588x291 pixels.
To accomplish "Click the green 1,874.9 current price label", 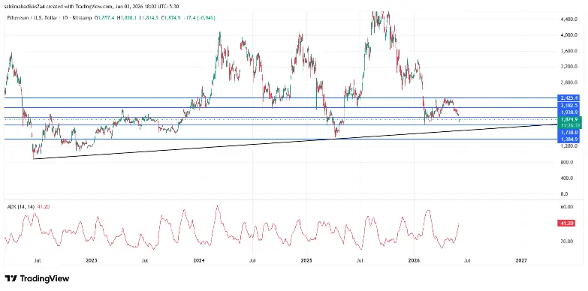I will click(x=570, y=119).
